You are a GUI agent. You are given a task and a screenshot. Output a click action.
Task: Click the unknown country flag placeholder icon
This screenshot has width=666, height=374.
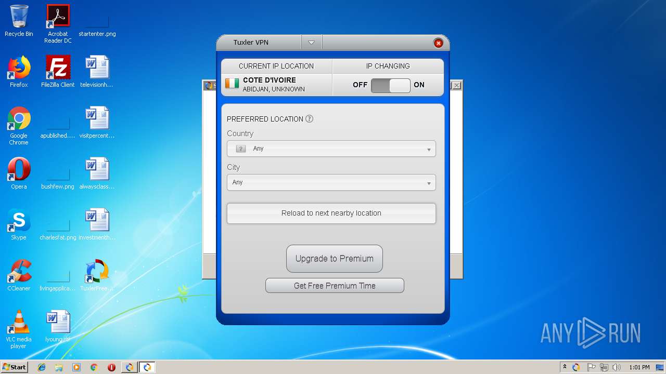click(240, 149)
